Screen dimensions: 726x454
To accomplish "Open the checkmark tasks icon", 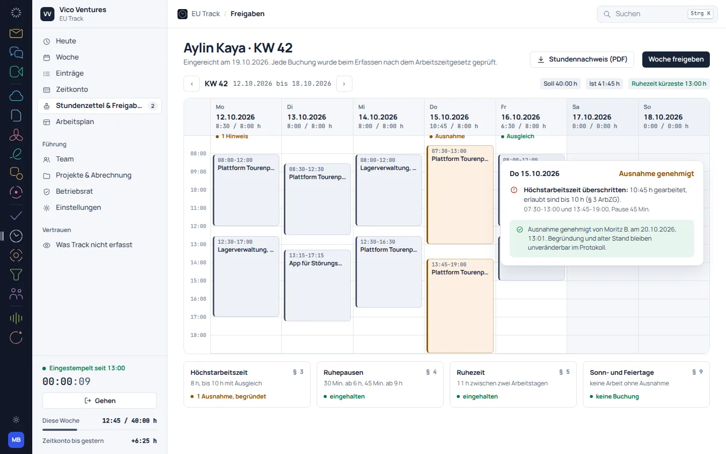I will (x=16, y=216).
